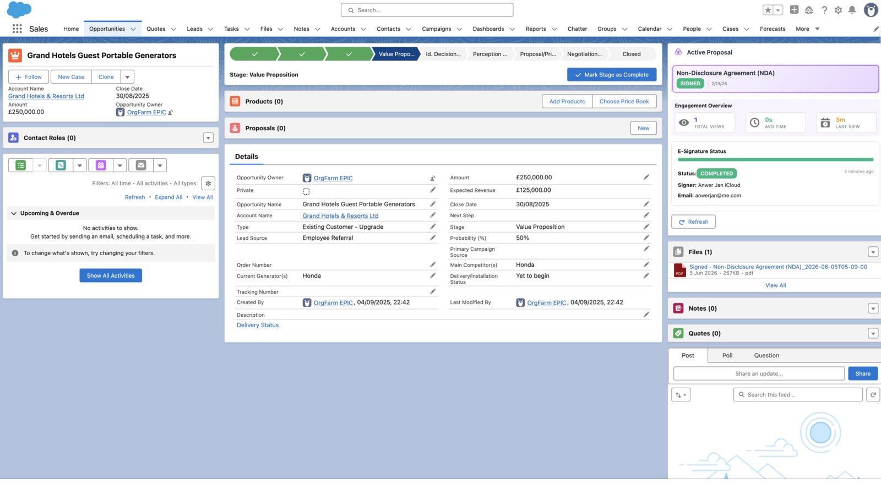Click Refresh button in Active Proposal
The width and height of the screenshot is (881, 485).
point(693,222)
